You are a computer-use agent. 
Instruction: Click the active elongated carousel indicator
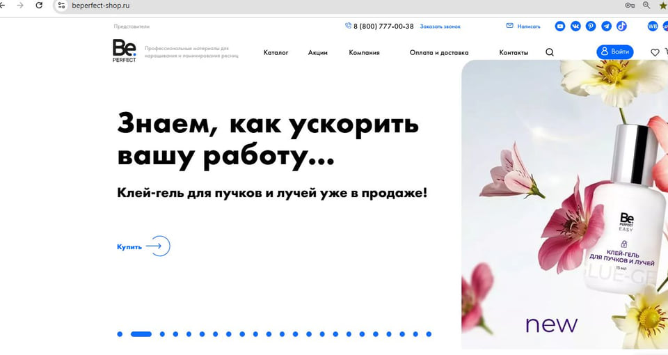coord(141,334)
